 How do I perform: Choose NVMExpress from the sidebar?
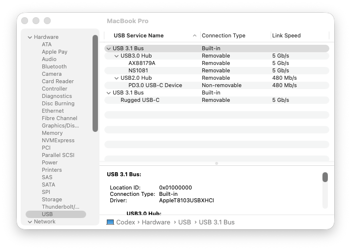pos(58,140)
